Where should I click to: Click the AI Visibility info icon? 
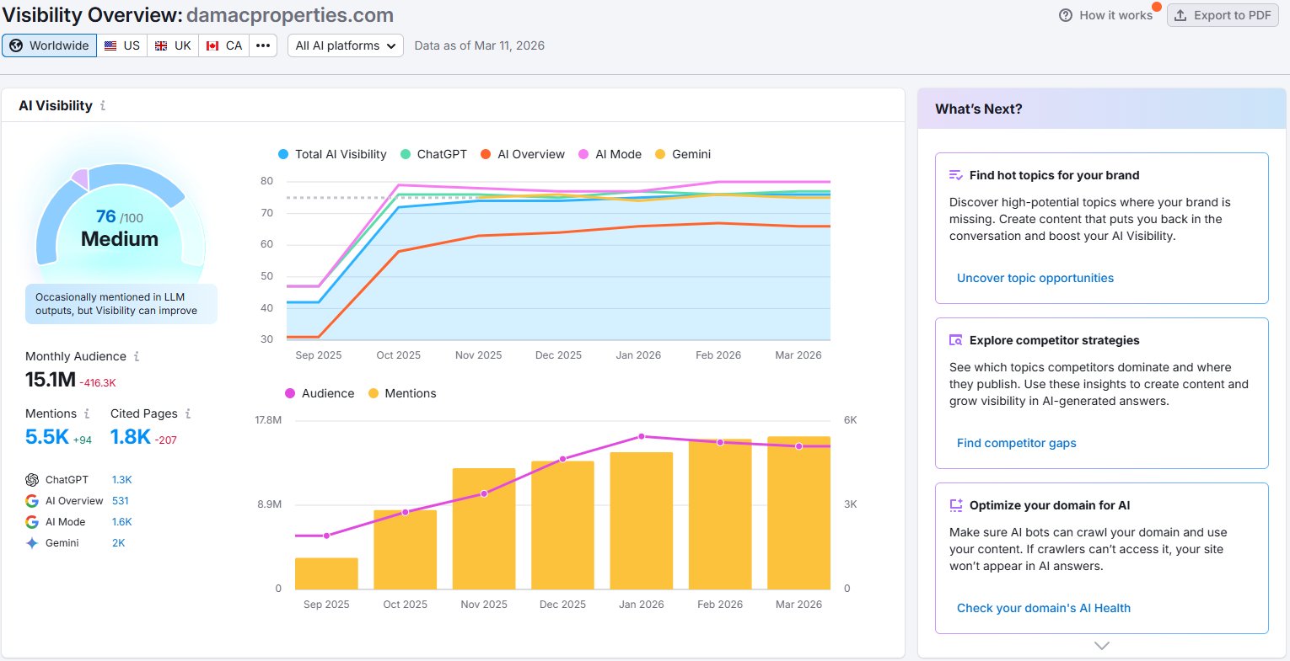(x=103, y=106)
